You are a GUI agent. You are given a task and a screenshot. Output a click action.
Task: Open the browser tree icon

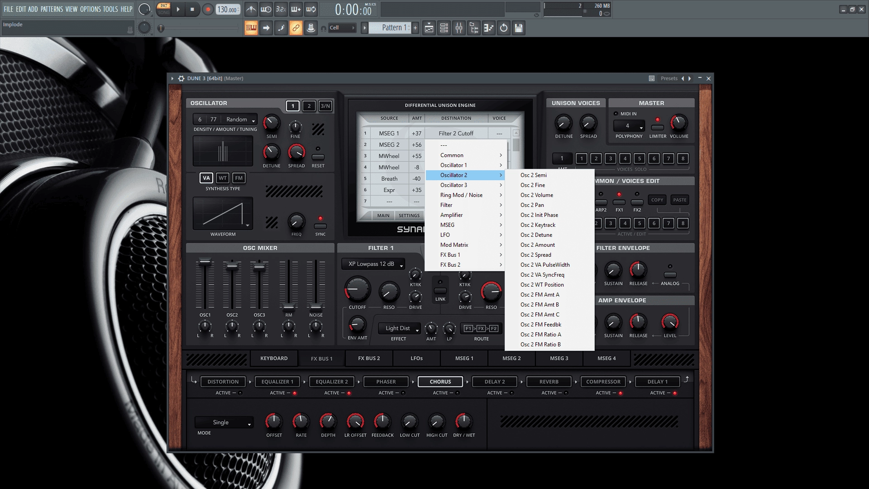tap(474, 28)
